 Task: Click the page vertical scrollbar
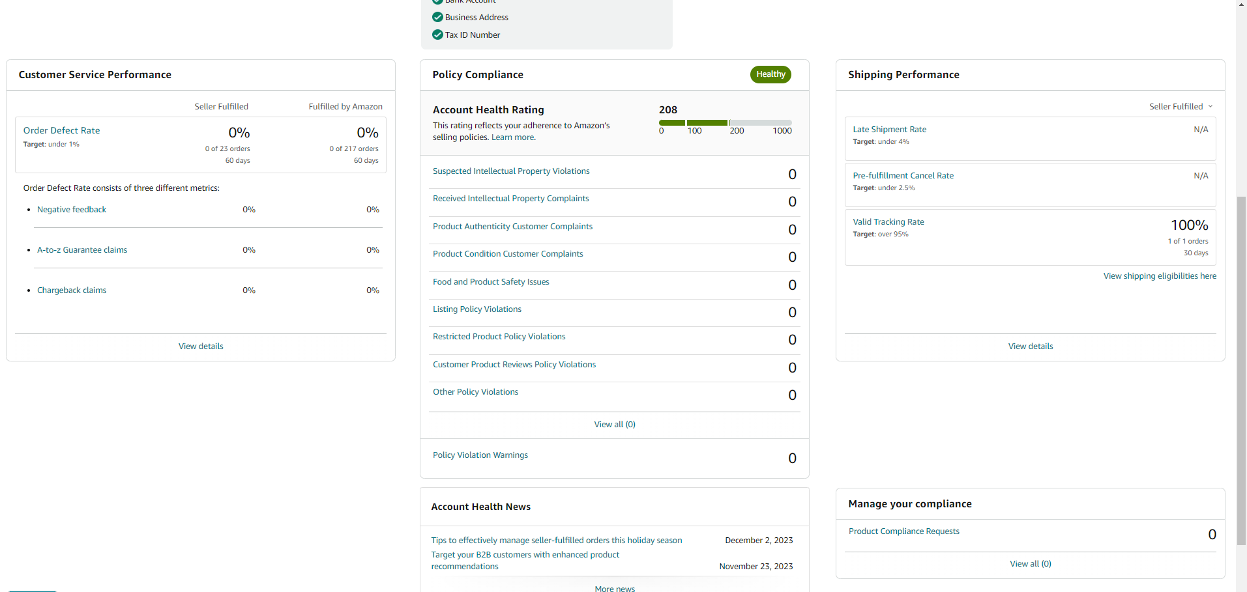pos(1241,370)
